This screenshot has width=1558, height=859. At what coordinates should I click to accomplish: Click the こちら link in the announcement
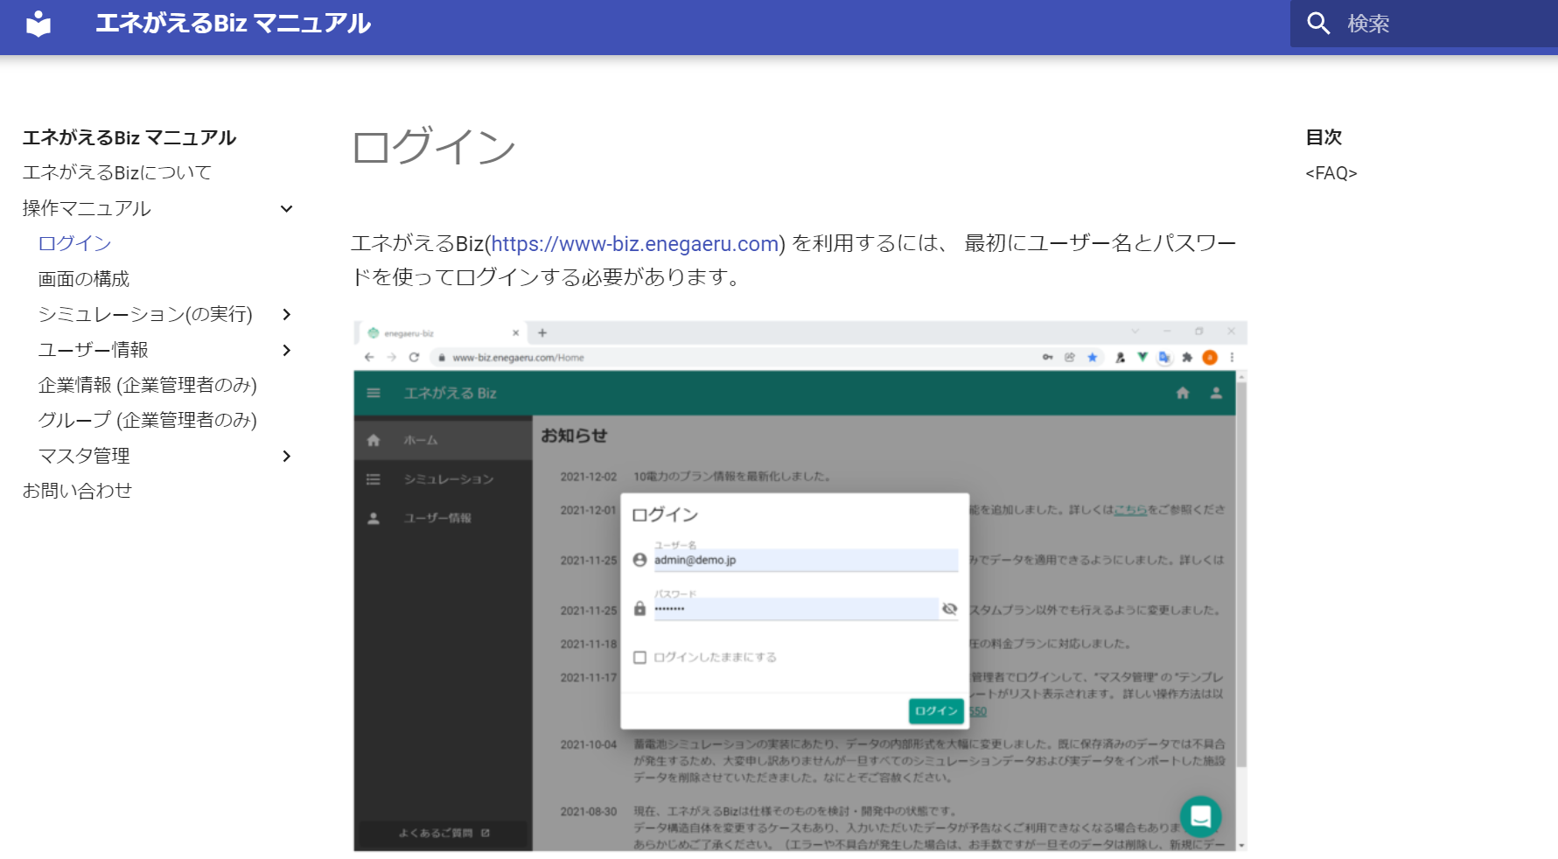coord(1130,509)
